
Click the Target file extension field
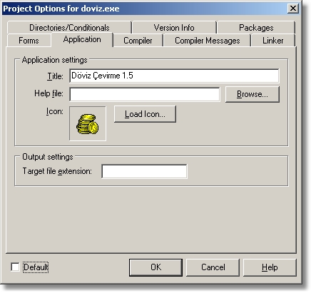click(144, 171)
